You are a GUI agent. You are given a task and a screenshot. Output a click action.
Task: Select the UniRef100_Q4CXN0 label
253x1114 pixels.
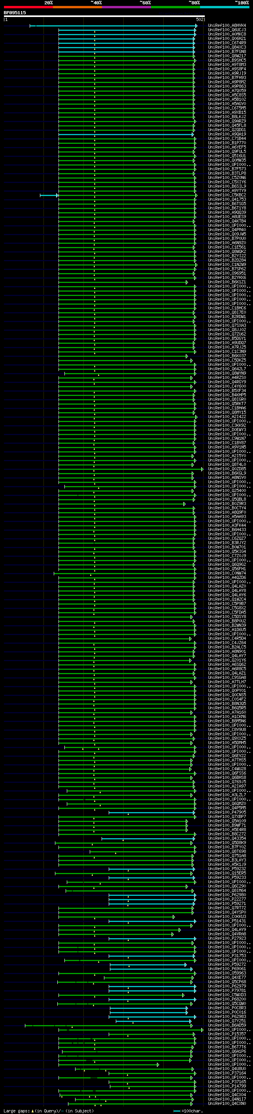227,1104
